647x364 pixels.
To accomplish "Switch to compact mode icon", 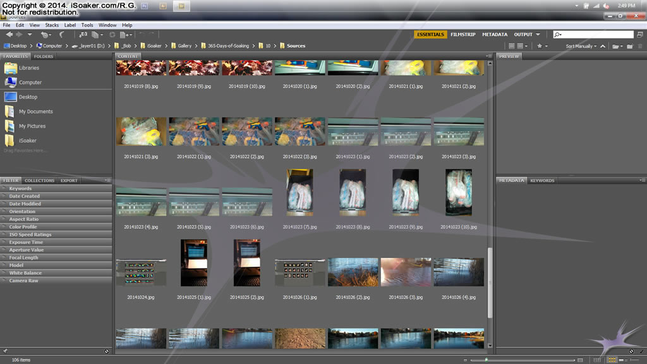I will (639, 35).
